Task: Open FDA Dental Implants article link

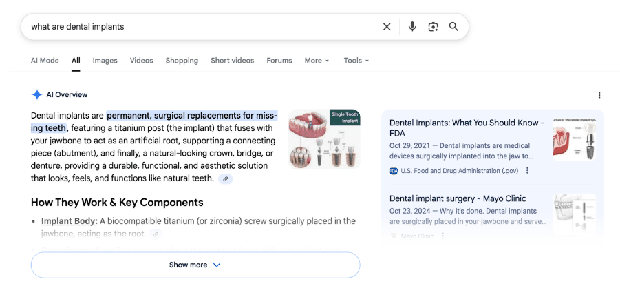Action: (x=467, y=127)
